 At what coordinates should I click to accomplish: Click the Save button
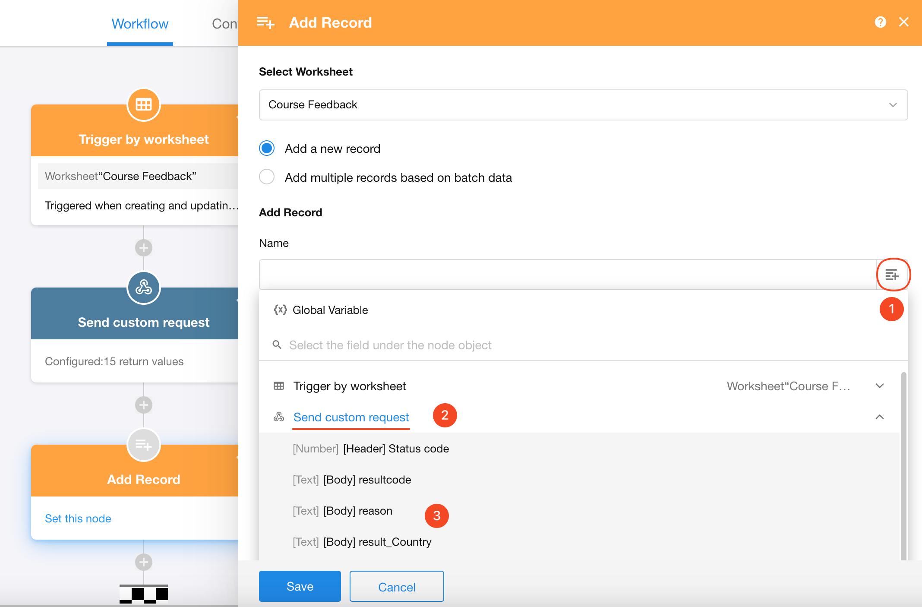300,586
